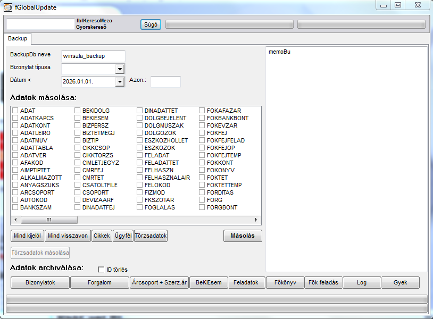433x319 pixels.
Task: Click the date value 2026.01.01. in Dátum field
Action: click(x=78, y=82)
